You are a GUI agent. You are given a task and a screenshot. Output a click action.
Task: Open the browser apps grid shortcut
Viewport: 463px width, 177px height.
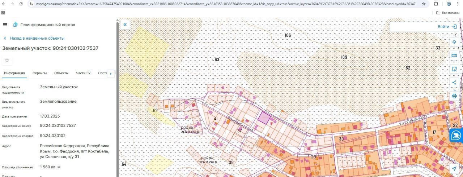(3, 13)
